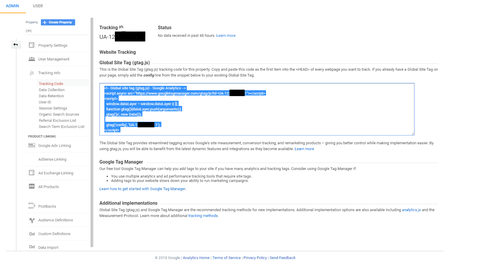Open Organic Search Sources
499x264 pixels.
pos(59,114)
